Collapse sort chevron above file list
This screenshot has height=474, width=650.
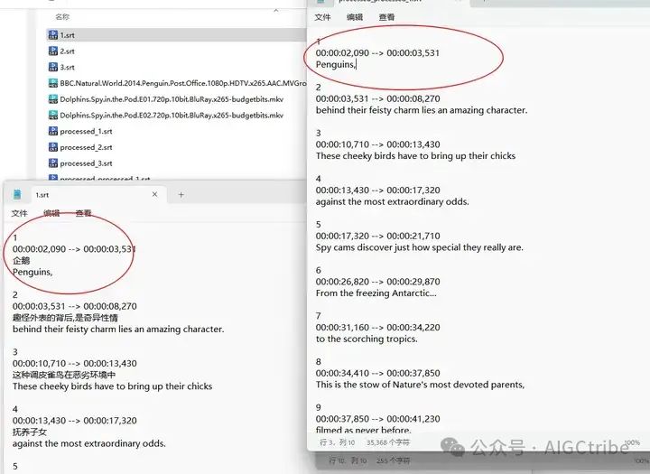click(x=276, y=10)
